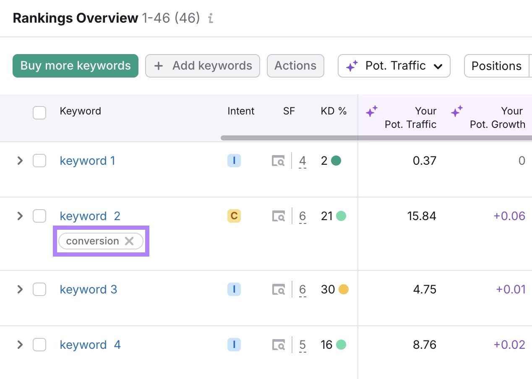Open SERP features preview for keyword 1
This screenshot has height=379, width=532.
[278, 161]
